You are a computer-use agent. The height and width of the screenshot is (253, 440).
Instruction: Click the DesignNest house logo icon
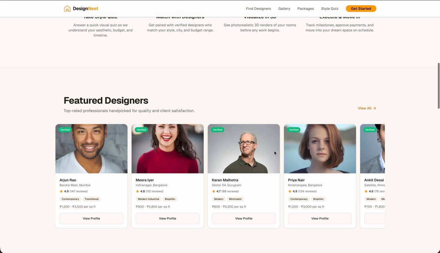(67, 9)
